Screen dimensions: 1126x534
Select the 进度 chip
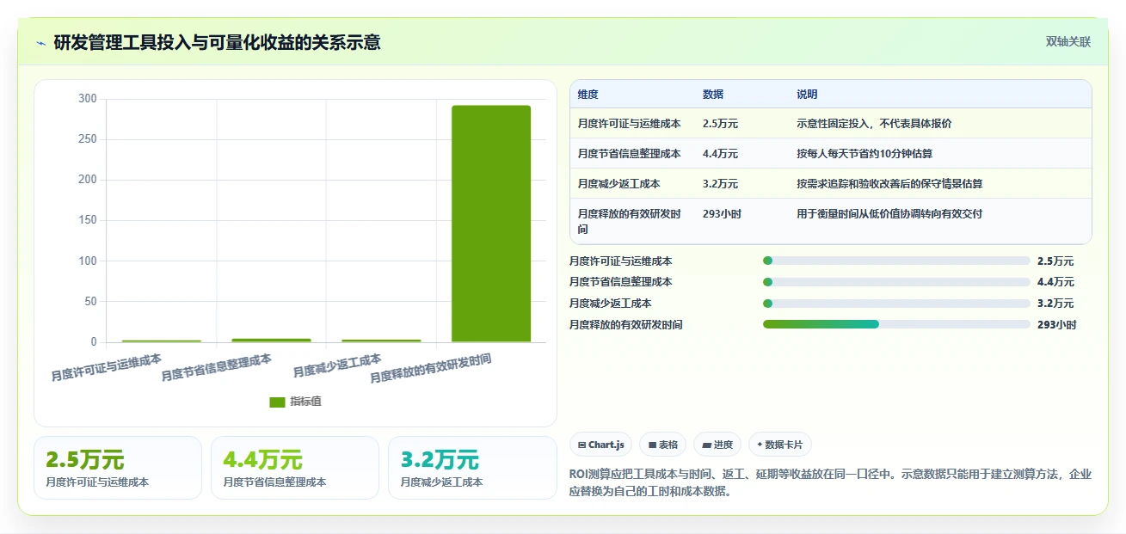[717, 445]
